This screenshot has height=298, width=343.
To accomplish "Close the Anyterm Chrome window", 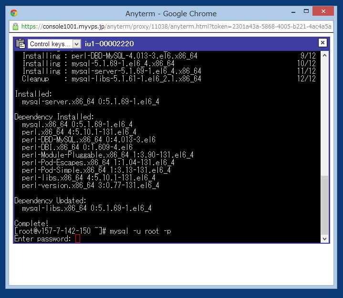I will [x=323, y=11].
